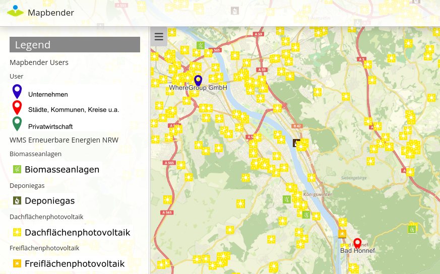
Task: Click the Mapbender title text
Action: click(x=51, y=13)
